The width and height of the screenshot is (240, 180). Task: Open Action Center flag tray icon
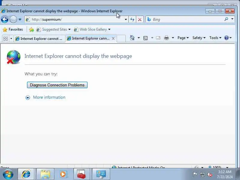pos(195,174)
